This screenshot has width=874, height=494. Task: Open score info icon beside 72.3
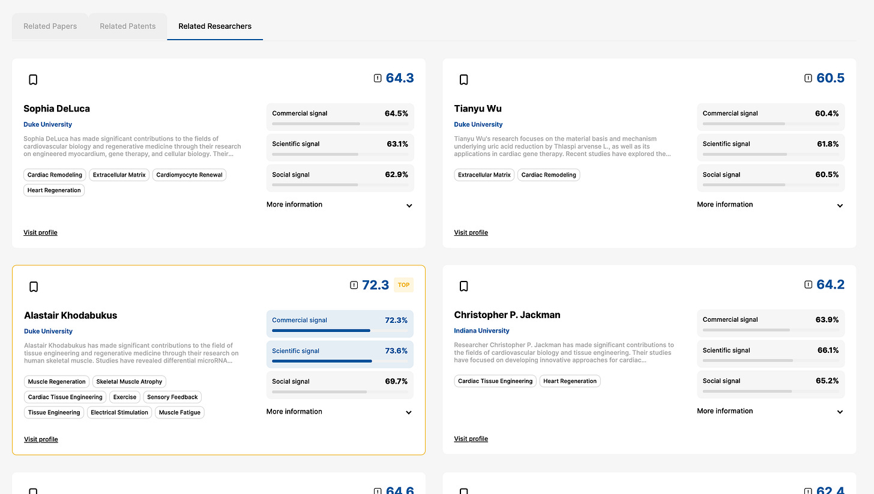(354, 285)
